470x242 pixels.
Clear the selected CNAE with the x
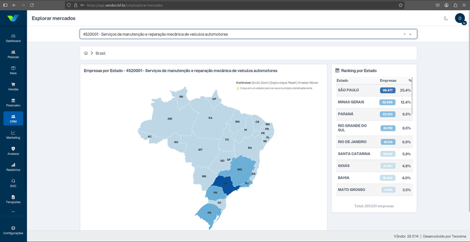point(404,34)
